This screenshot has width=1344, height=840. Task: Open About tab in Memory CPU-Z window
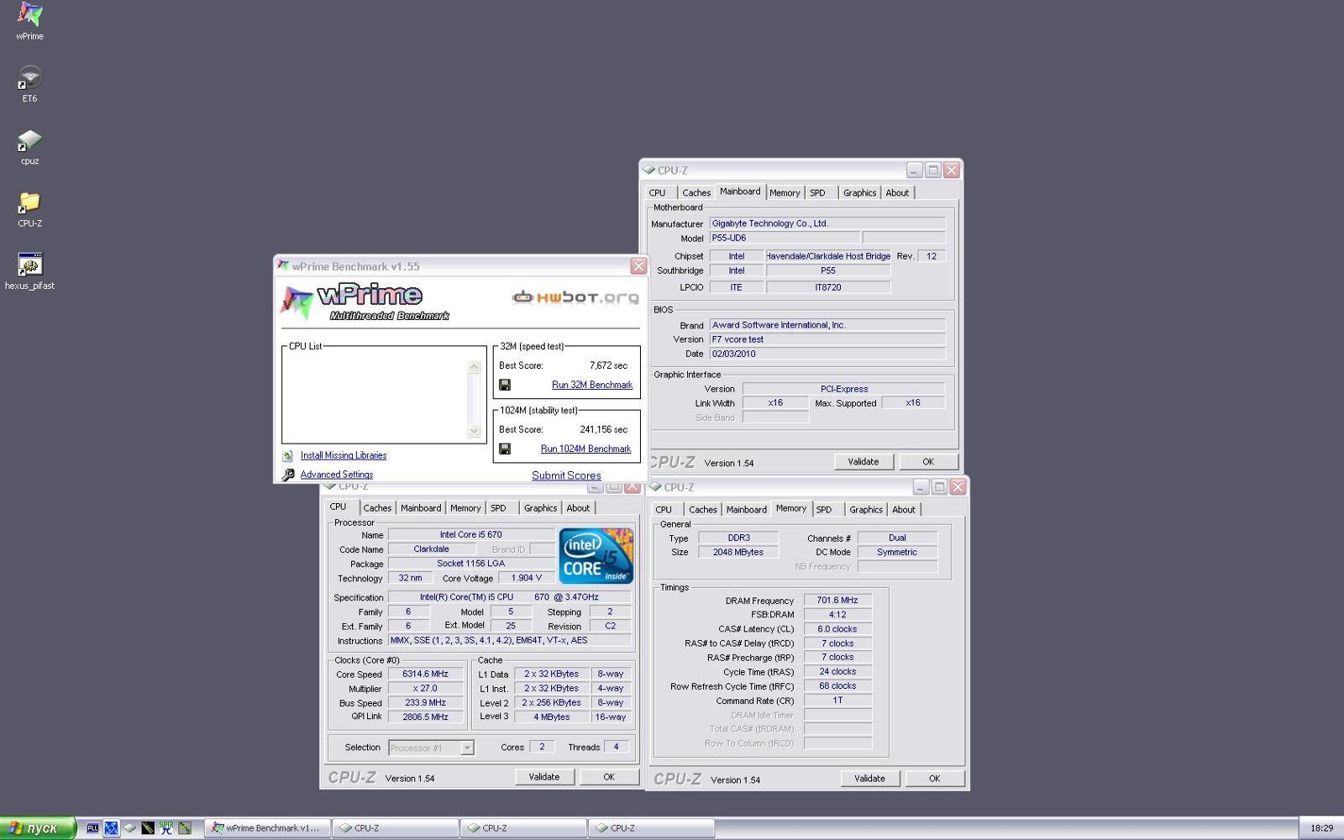[904, 509]
